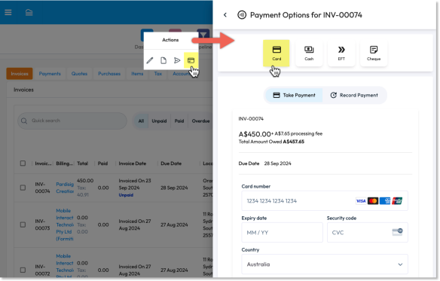Open Mobile Interact link for INV-00072
440x281 pixels.
pos(65,266)
